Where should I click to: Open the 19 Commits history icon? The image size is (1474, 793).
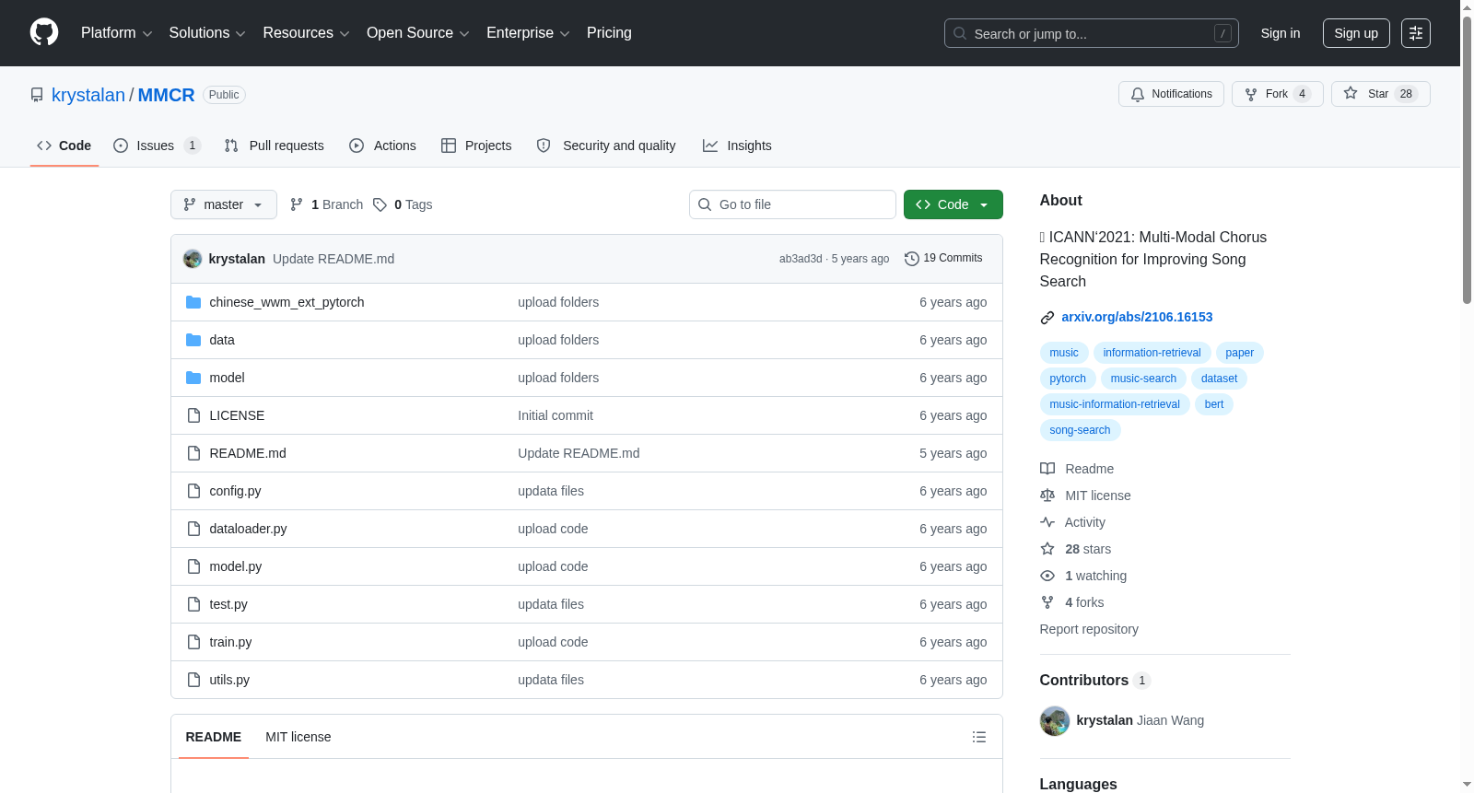[x=912, y=259]
